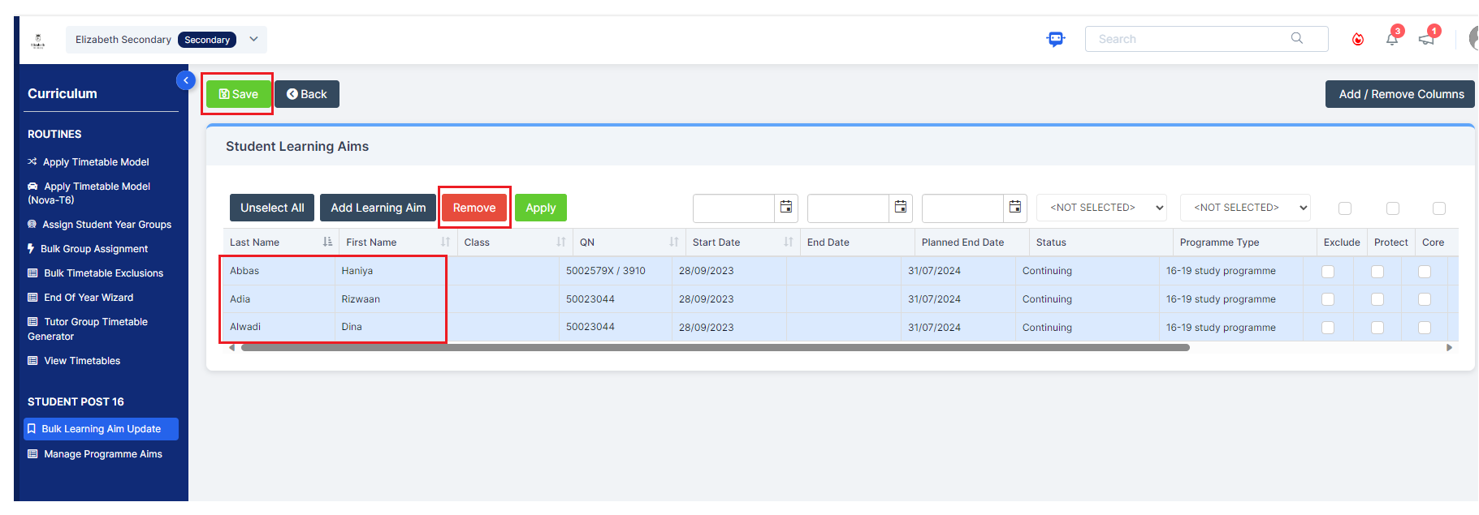
Task: Click Unselect All button
Action: [x=272, y=208]
